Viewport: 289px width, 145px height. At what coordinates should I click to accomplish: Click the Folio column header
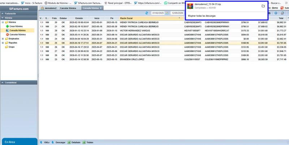(x=55, y=18)
